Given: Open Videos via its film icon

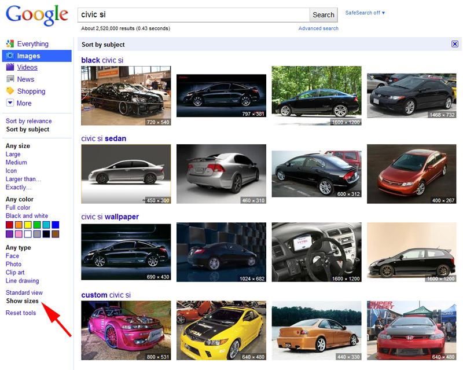Looking at the screenshot, I should (10, 67).
